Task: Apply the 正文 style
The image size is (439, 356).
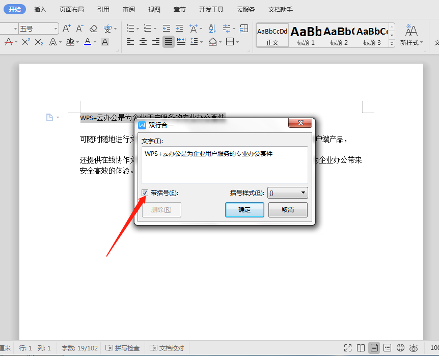Action: point(272,35)
